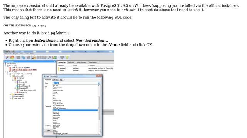The height and width of the screenshot is (138, 247).
Task: Select the Tablespaces (2) tree node
Action: (19, 94)
